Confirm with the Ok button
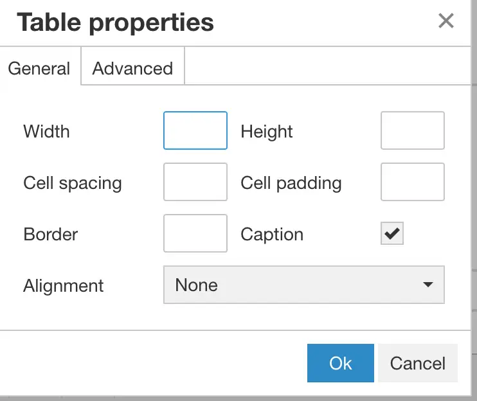 point(341,363)
